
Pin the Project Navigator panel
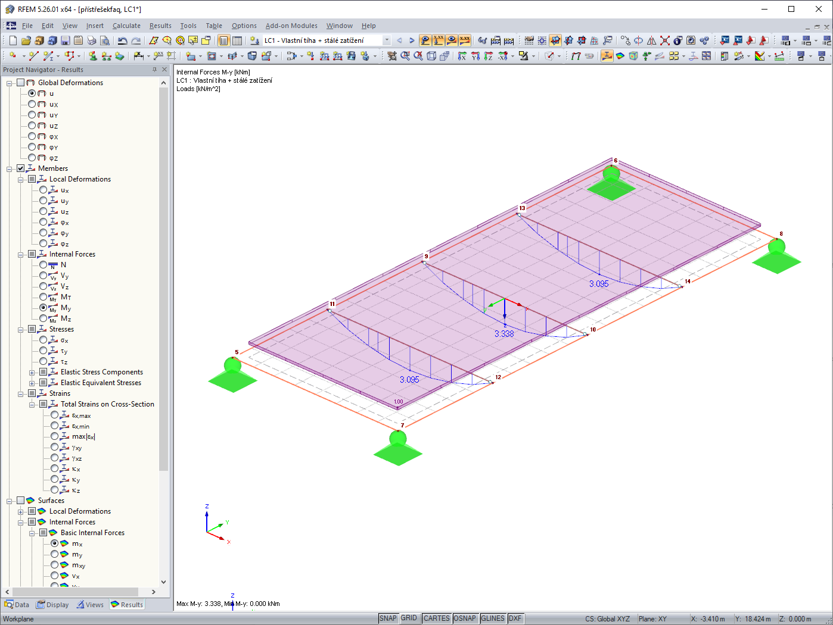154,69
